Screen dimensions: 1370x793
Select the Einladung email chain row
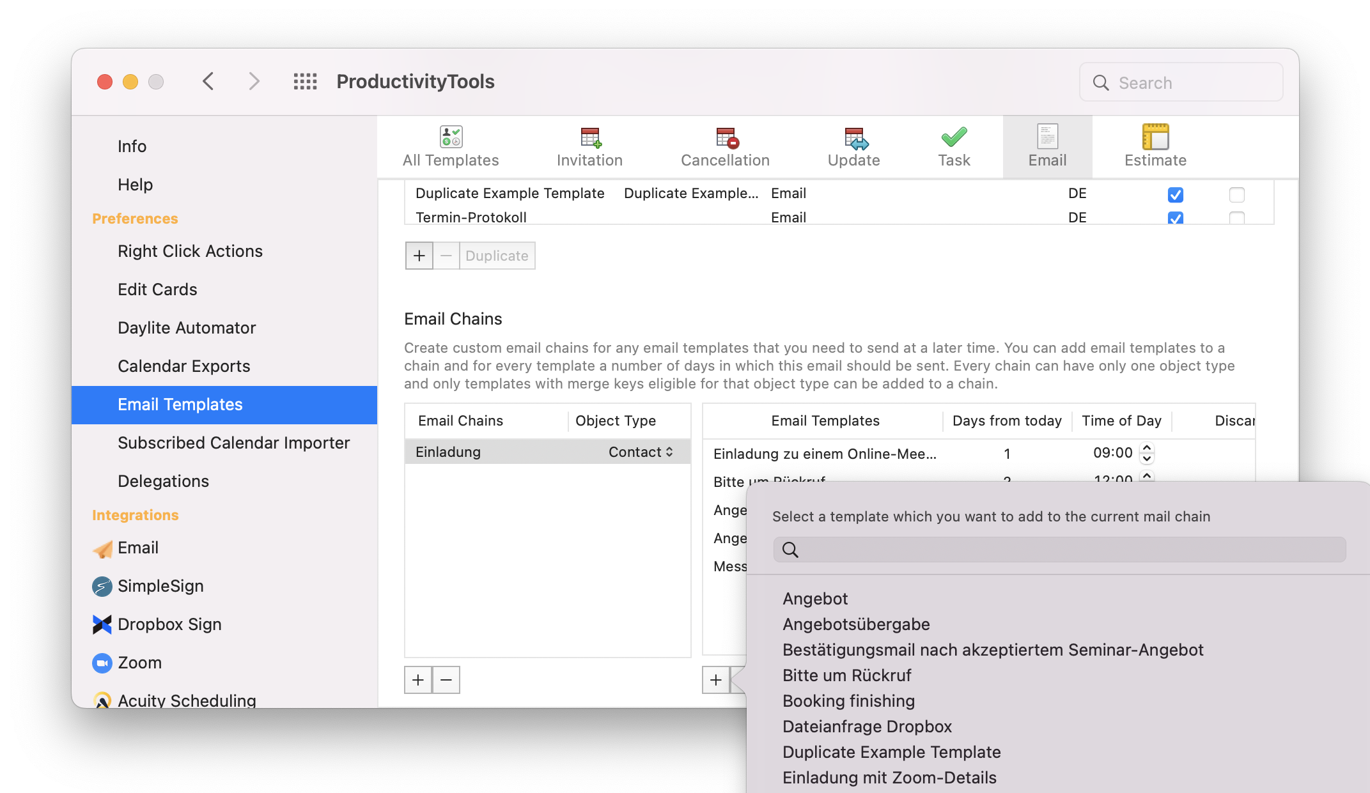tap(548, 452)
